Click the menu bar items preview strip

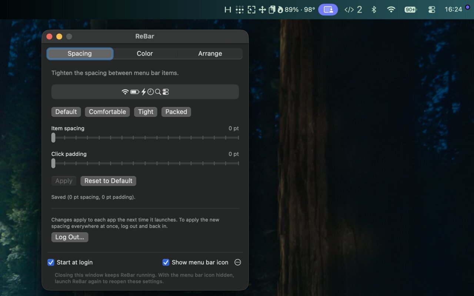click(x=145, y=92)
